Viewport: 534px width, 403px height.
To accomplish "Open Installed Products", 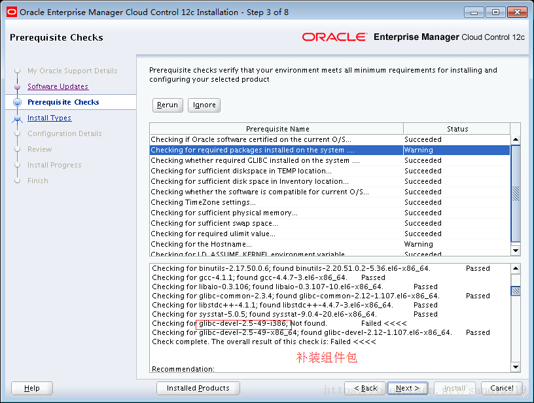I will point(198,388).
